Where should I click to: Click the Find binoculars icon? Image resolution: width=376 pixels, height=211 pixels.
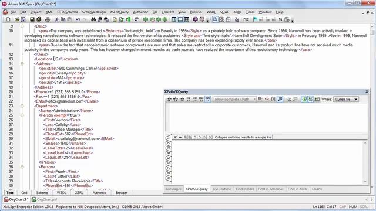pos(93,19)
